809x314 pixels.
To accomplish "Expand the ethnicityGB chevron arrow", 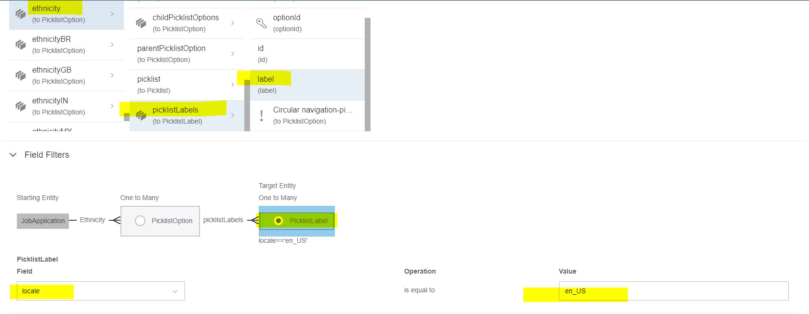I will (112, 75).
